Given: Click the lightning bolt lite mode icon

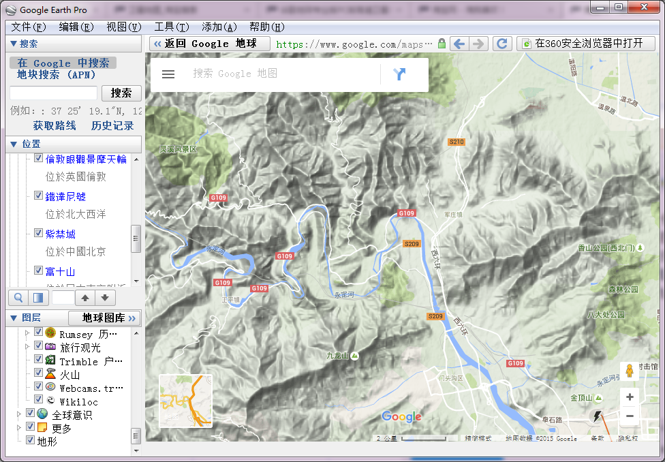Looking at the screenshot, I should click(597, 416).
